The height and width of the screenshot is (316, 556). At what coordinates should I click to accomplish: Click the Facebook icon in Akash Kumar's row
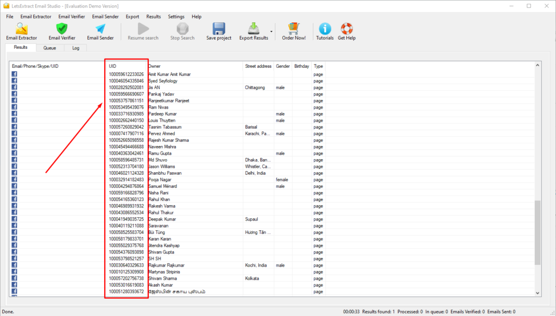coord(14,285)
